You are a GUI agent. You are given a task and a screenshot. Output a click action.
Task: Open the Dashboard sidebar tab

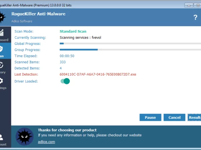(5, 34)
